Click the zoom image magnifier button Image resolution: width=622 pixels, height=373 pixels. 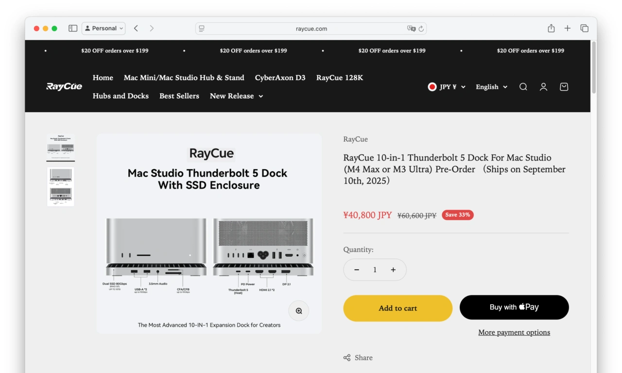click(299, 311)
